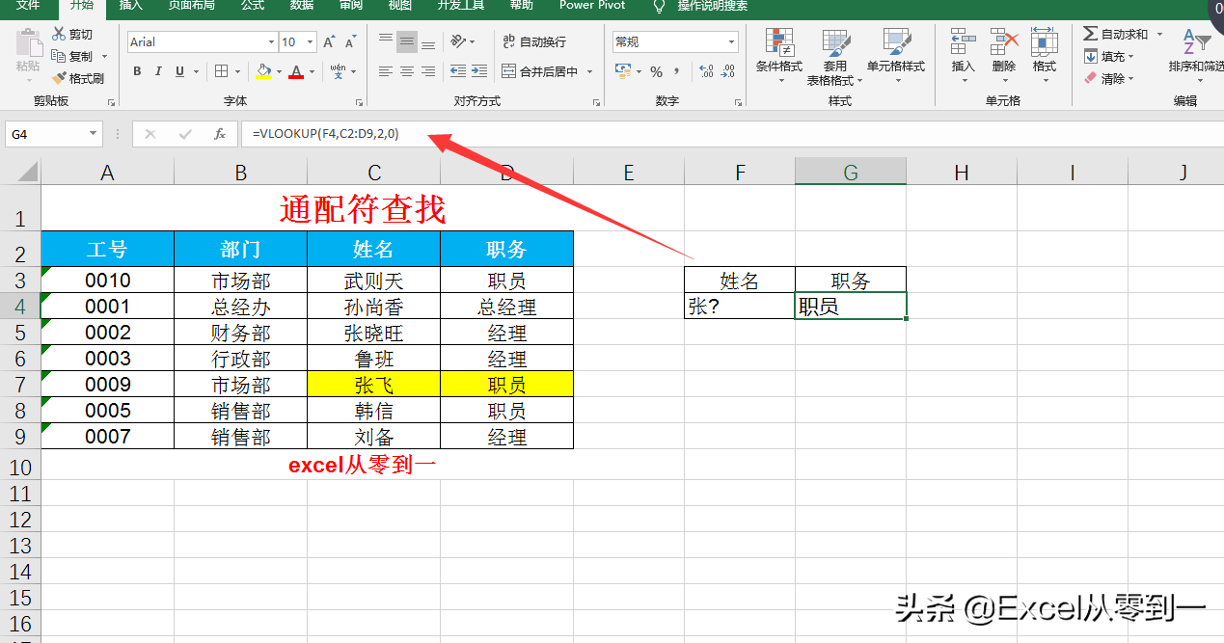
Task: Select the Format Painter (格式刷) tool
Action: [78, 78]
